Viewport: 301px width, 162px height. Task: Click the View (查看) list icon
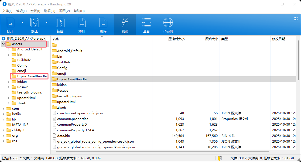(146, 23)
